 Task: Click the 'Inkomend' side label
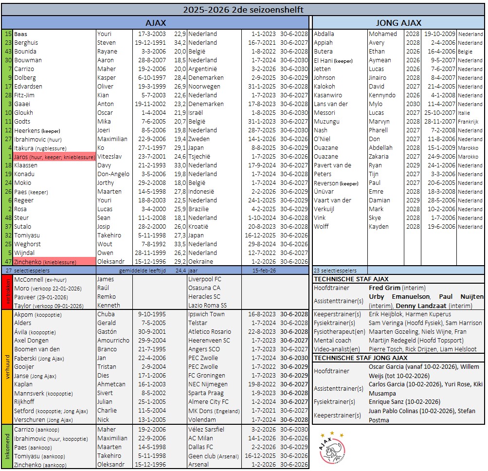click(7, 446)
